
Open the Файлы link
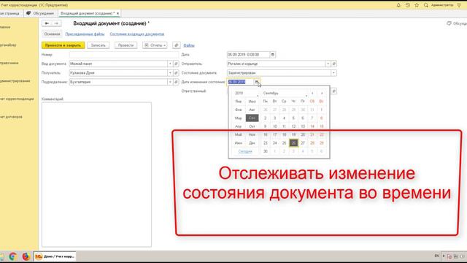pyautogui.click(x=189, y=45)
